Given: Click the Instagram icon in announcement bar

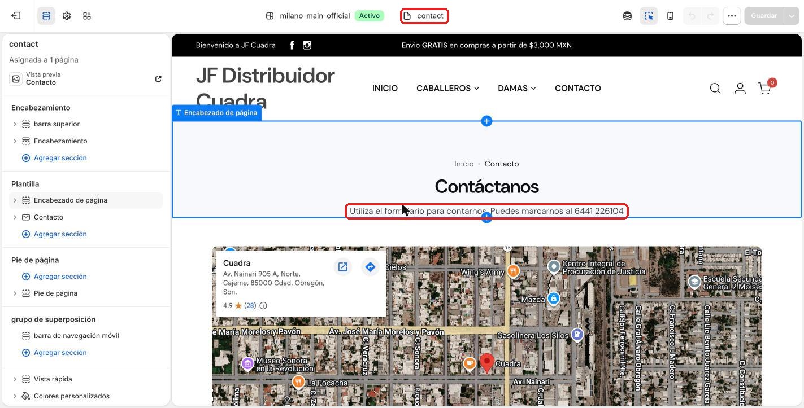Looking at the screenshot, I should (307, 45).
